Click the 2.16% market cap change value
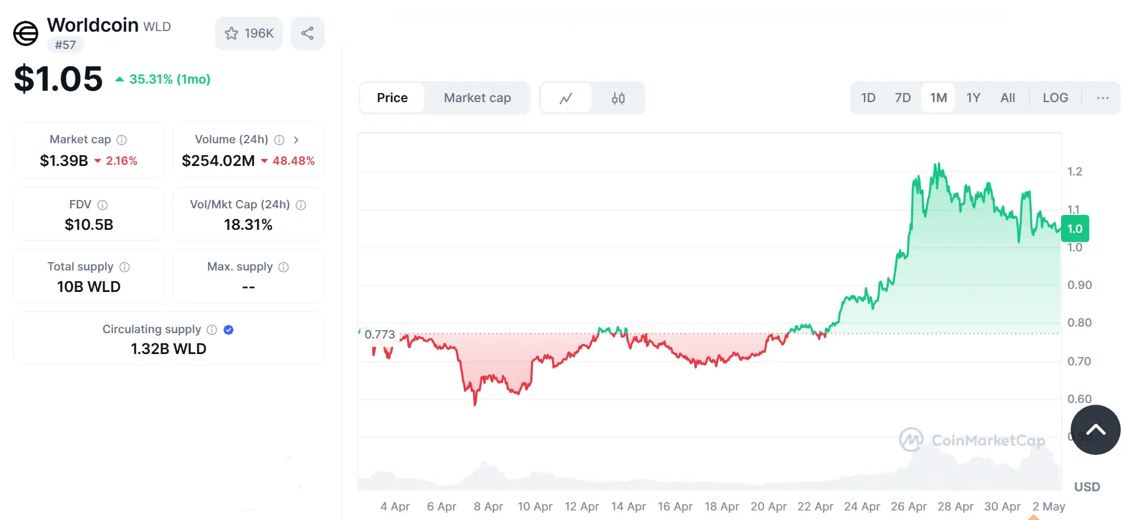Image resolution: width=1122 pixels, height=520 pixels. coord(122,161)
